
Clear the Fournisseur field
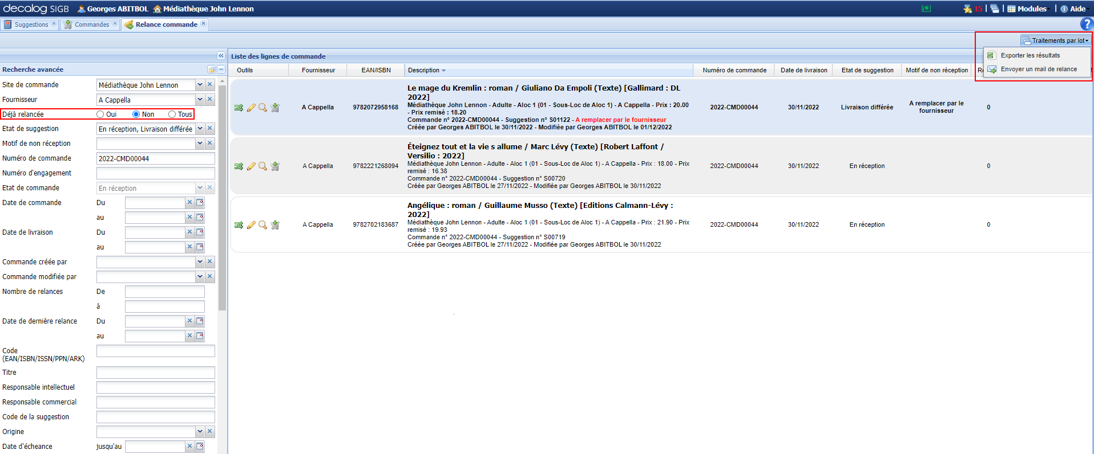click(x=210, y=99)
